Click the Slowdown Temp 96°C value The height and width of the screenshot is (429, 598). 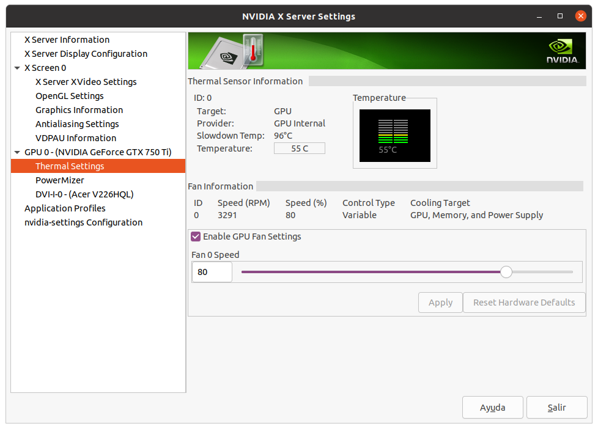coord(283,136)
